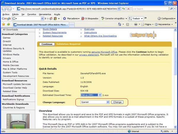
Task: Open the Home button dropdown arrow
Action: click(123, 24)
